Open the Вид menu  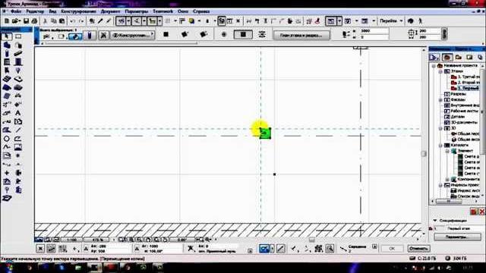click(52, 11)
